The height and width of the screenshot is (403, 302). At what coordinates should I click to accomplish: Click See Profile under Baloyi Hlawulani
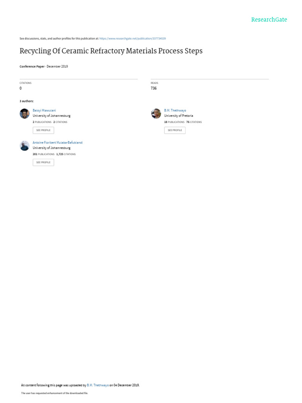click(x=43, y=130)
